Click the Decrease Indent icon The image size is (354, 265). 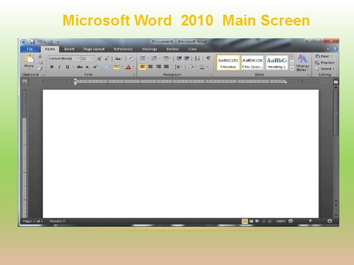click(179, 58)
